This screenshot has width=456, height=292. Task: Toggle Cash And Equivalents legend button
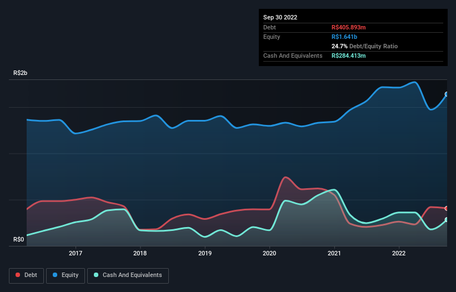(128, 275)
